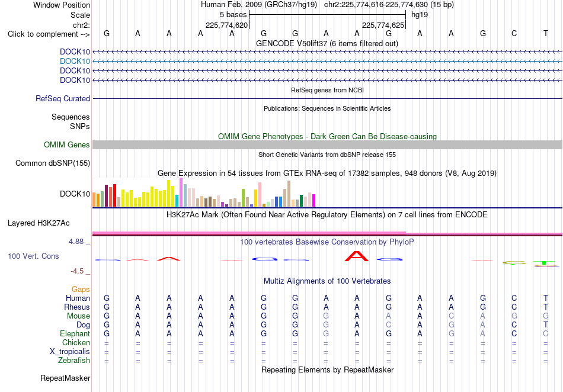This screenshot has width=563, height=392.
Task: Click the Zebrafish species label
Action: [x=74, y=361]
